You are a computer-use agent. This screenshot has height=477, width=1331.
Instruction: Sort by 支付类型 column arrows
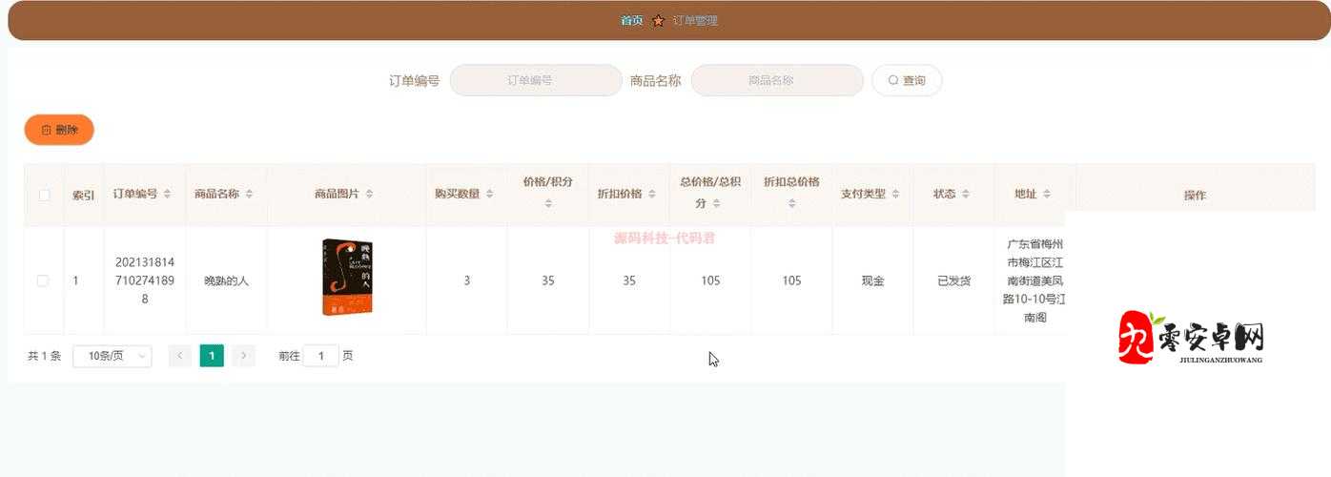[x=895, y=194]
